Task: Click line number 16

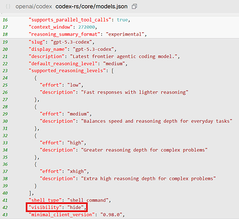Action: (5, 20)
